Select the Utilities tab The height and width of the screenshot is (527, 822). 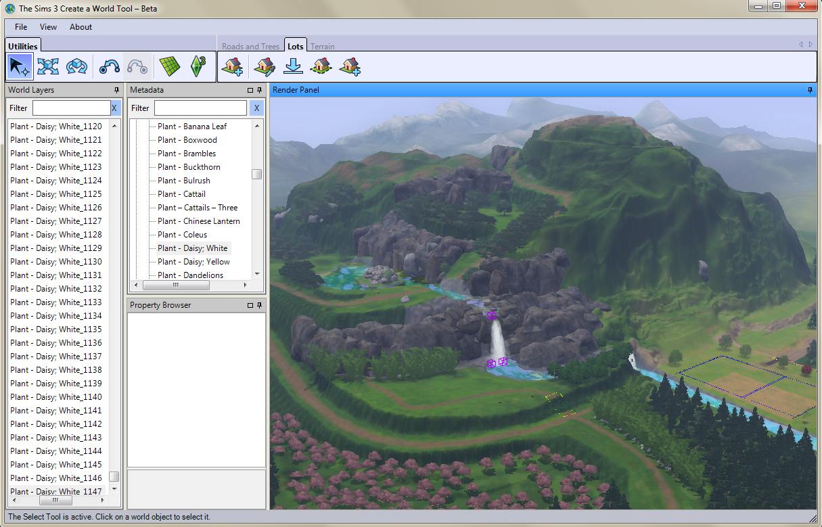23,46
